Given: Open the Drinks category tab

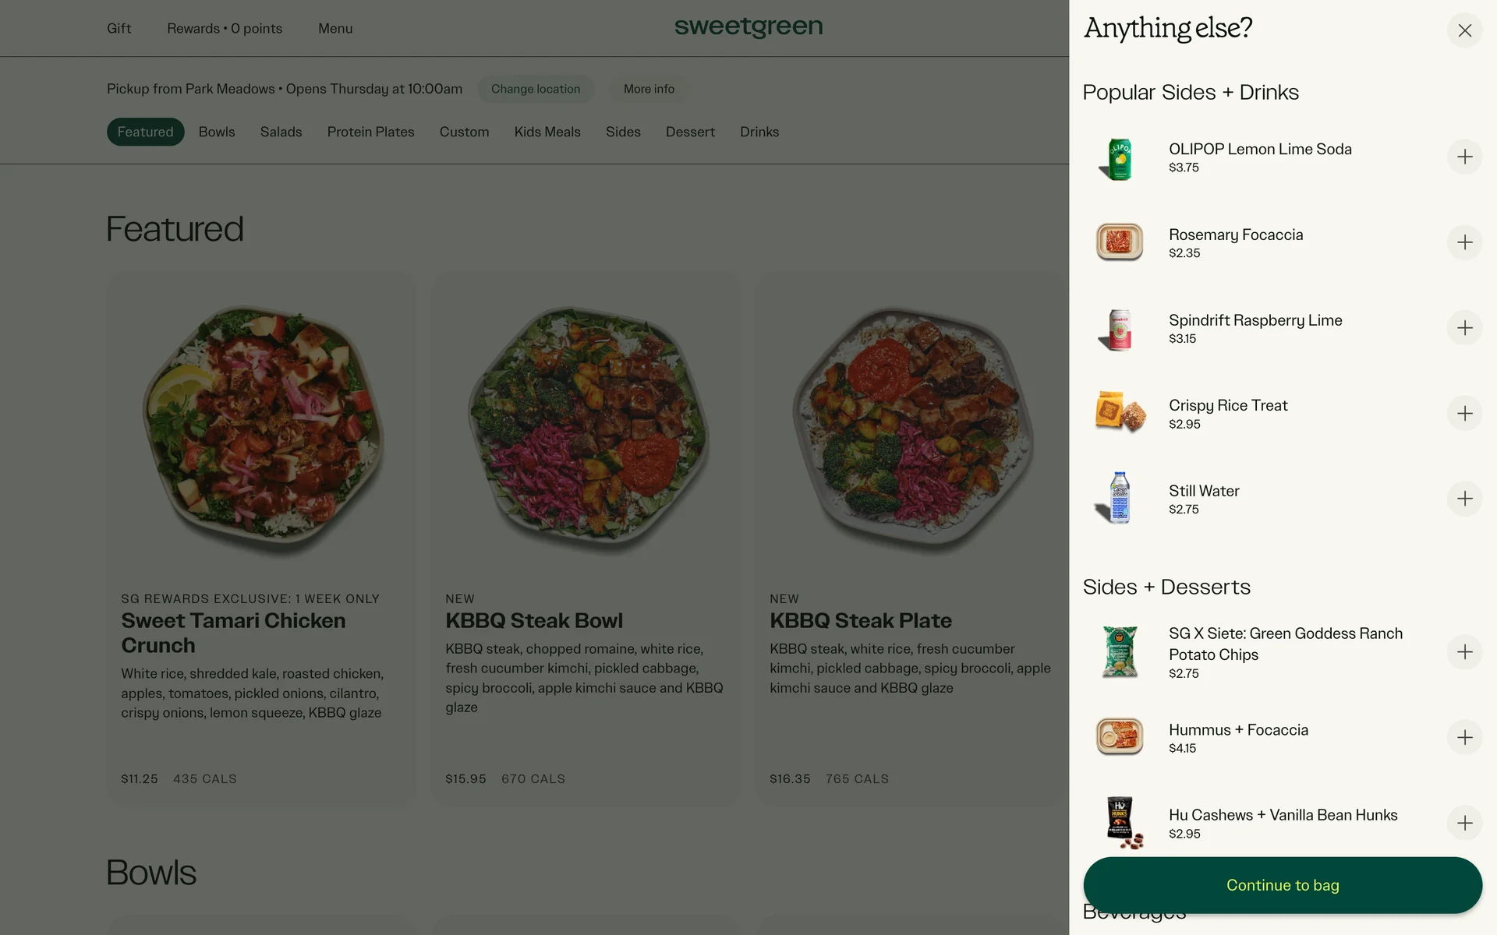Looking at the screenshot, I should (x=759, y=132).
